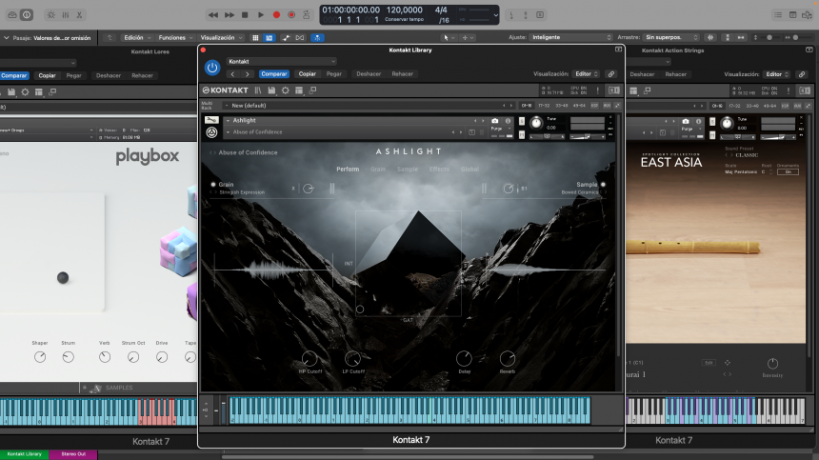Viewport: 819px width, 460px height.
Task: Open Edición menu in tracks area
Action: tap(137, 37)
